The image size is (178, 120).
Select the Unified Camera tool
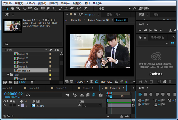tap(30, 8)
